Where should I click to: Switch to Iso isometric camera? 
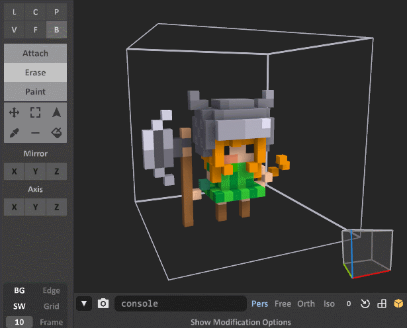point(329,304)
